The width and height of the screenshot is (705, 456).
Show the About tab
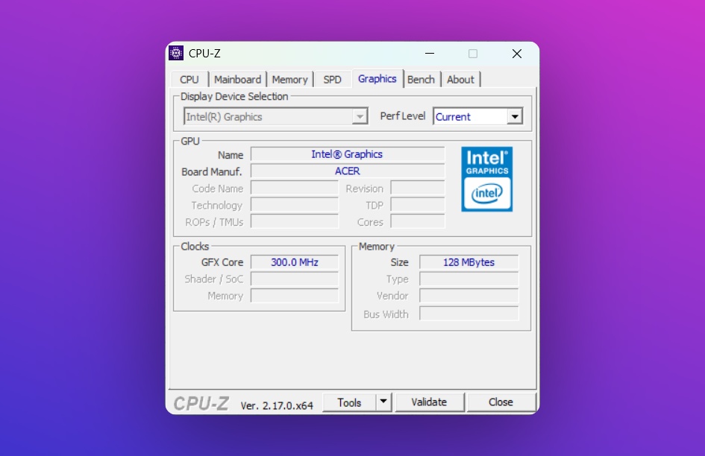click(460, 80)
